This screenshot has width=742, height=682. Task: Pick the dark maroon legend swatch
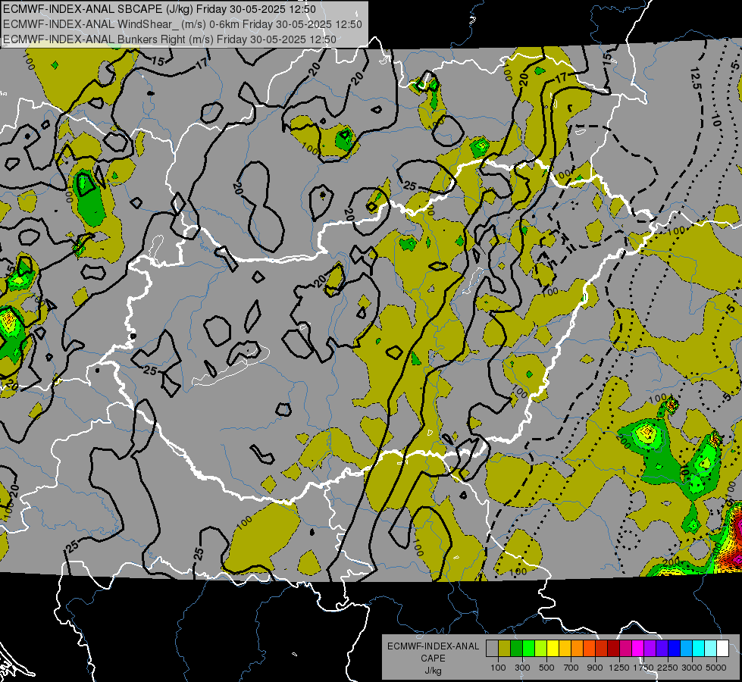(613, 649)
